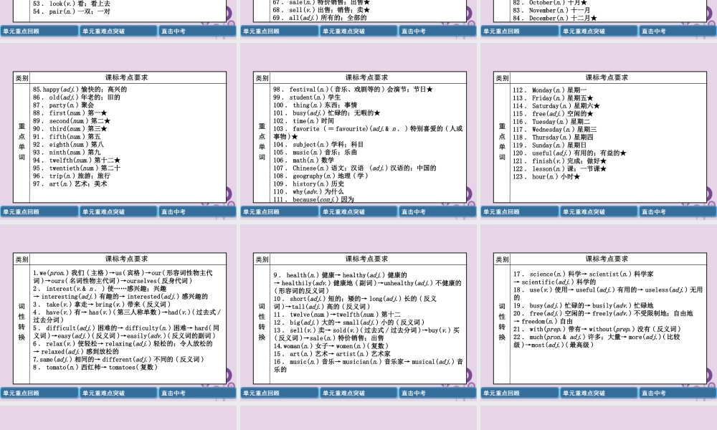Image resolution: width=717 pixels, height=430 pixels.
Task: Click 词性转换 side label in health/healthy slide
Action: click(262, 322)
